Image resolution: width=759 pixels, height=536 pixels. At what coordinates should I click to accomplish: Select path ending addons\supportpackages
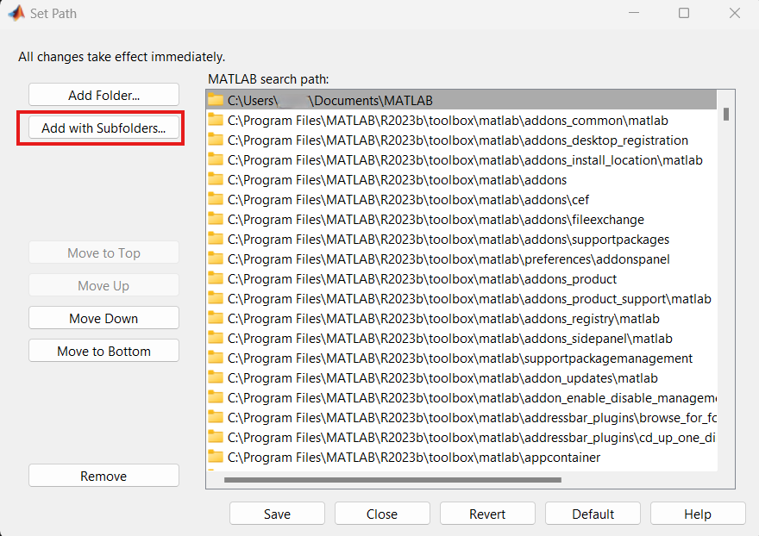pyautogui.click(x=461, y=239)
